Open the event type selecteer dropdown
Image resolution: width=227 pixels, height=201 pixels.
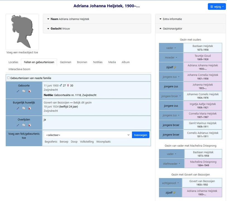click(x=88, y=135)
